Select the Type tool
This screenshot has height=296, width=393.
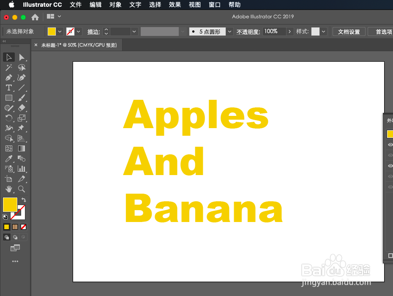[9, 88]
